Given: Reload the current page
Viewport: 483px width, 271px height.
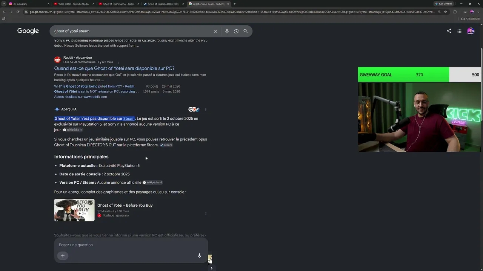Looking at the screenshot, I should [18, 12].
